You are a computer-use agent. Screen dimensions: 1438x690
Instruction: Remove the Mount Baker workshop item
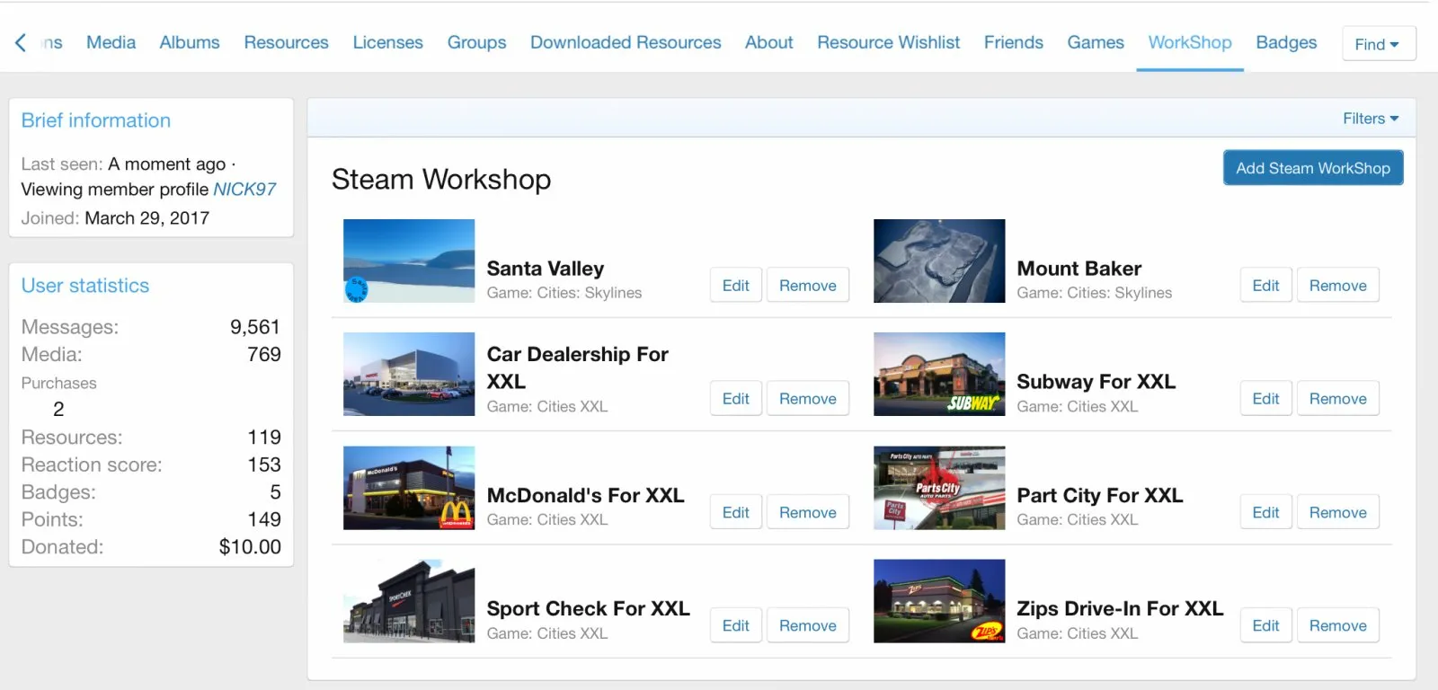click(1337, 286)
